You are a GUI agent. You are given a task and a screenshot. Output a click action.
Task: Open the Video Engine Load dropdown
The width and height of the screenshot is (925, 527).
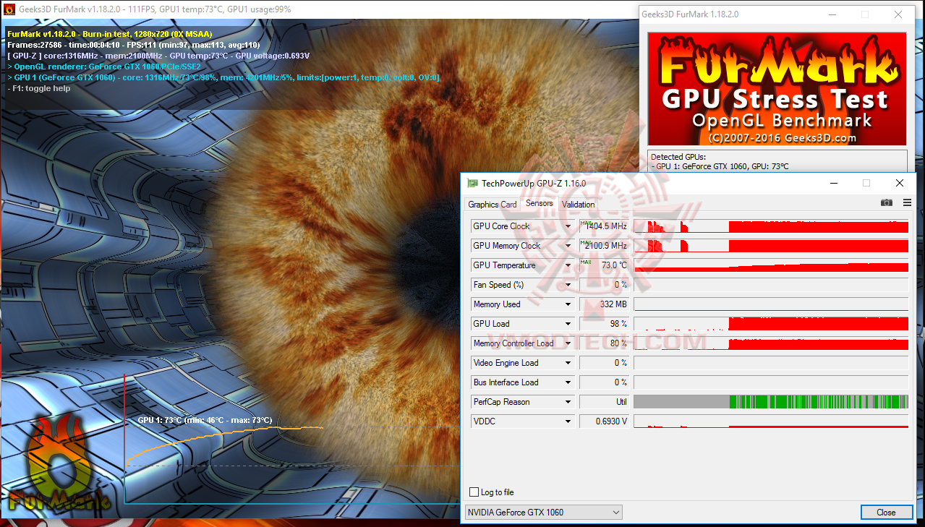(569, 363)
